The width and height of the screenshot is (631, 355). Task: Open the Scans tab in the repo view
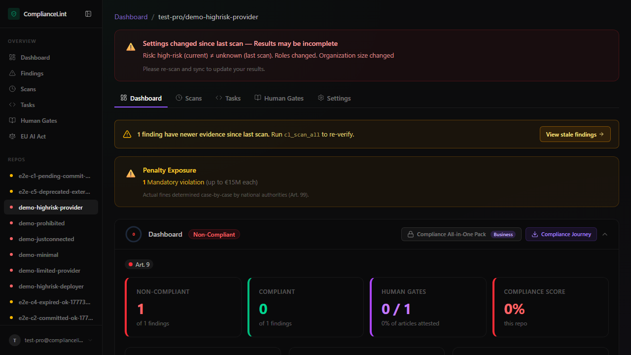click(x=189, y=99)
